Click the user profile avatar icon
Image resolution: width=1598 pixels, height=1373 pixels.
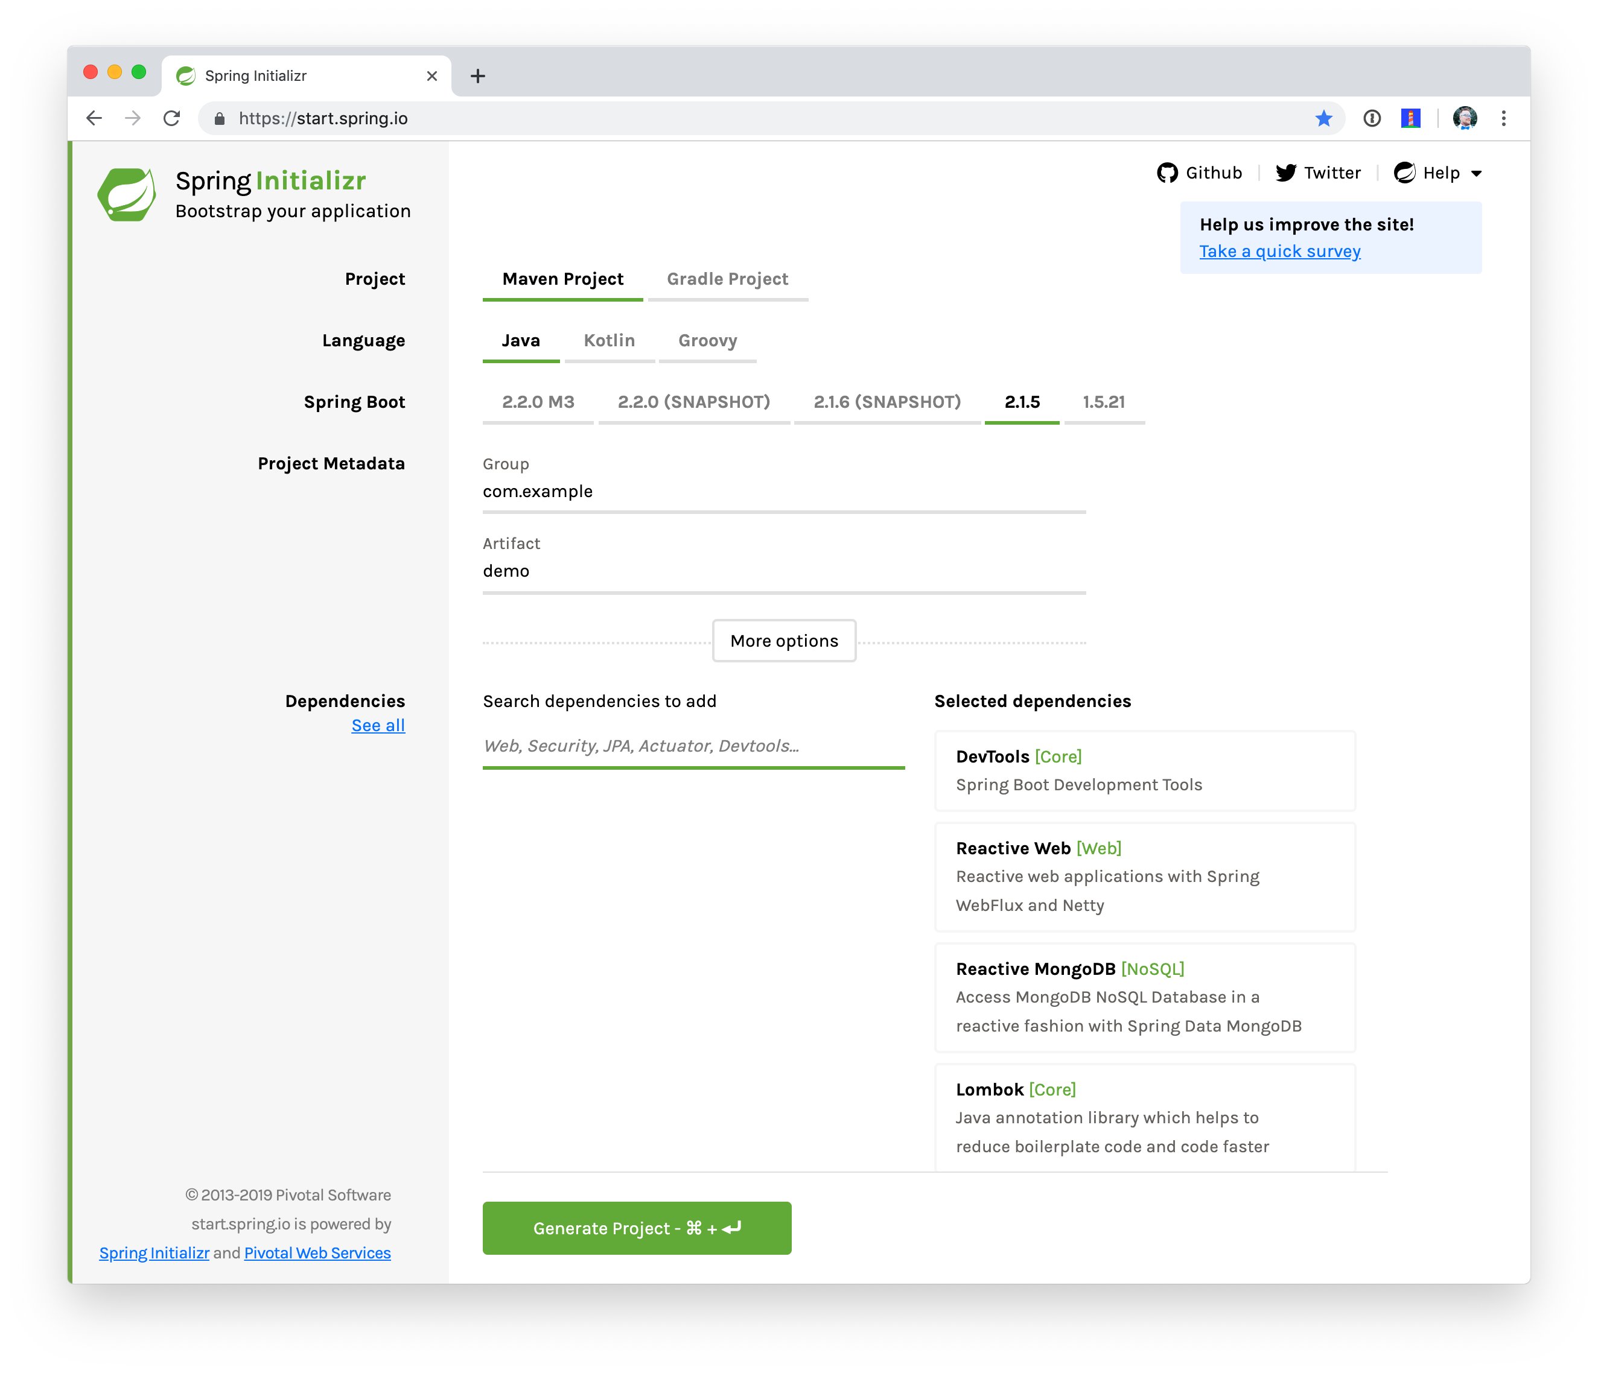(x=1464, y=118)
